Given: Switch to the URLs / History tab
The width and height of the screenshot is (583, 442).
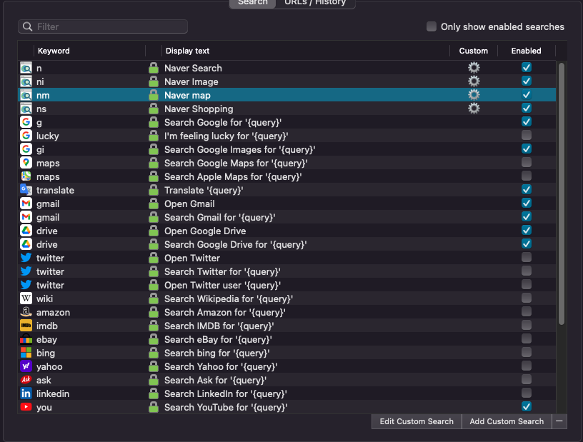Looking at the screenshot, I should pos(315,3).
